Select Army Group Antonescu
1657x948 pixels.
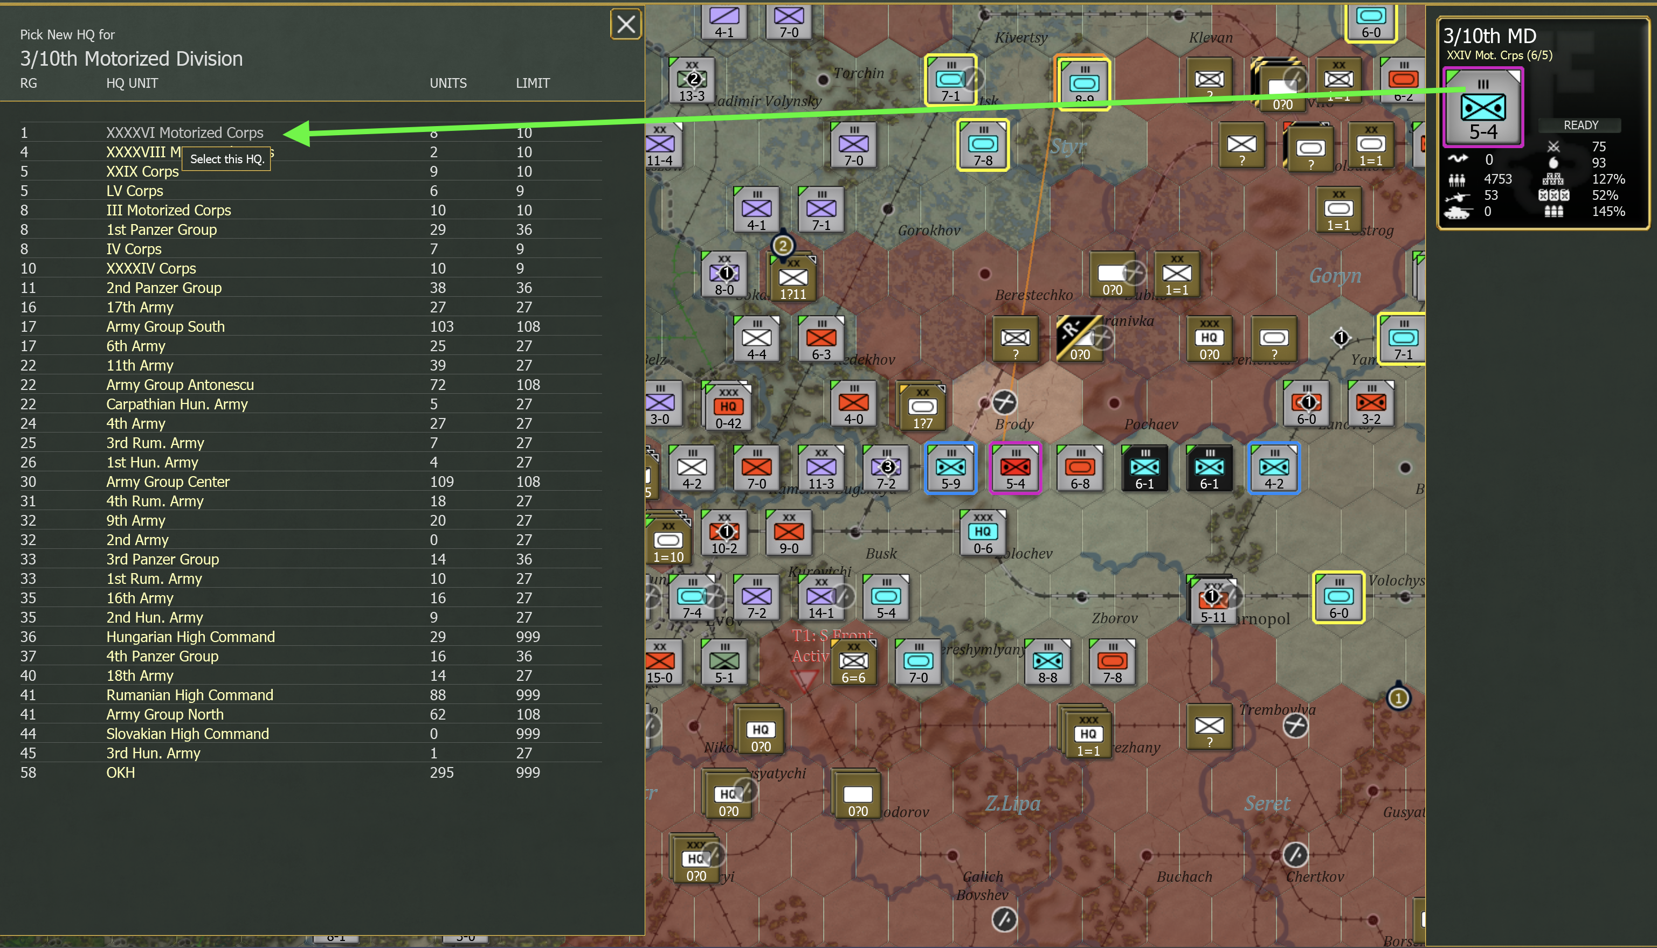310,385
